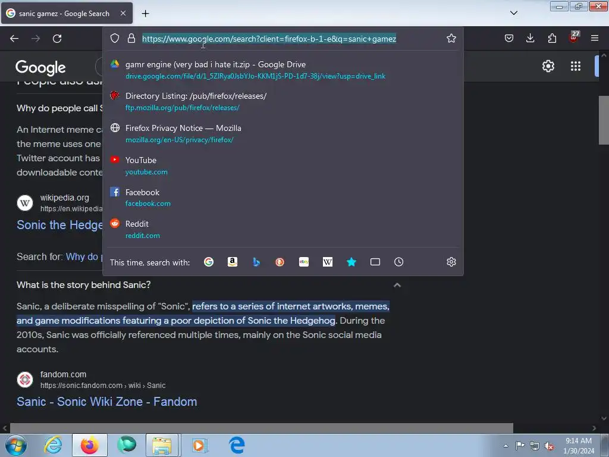609x457 pixels.
Task: Launch Microsoft Edge from taskbar
Action: click(x=237, y=445)
